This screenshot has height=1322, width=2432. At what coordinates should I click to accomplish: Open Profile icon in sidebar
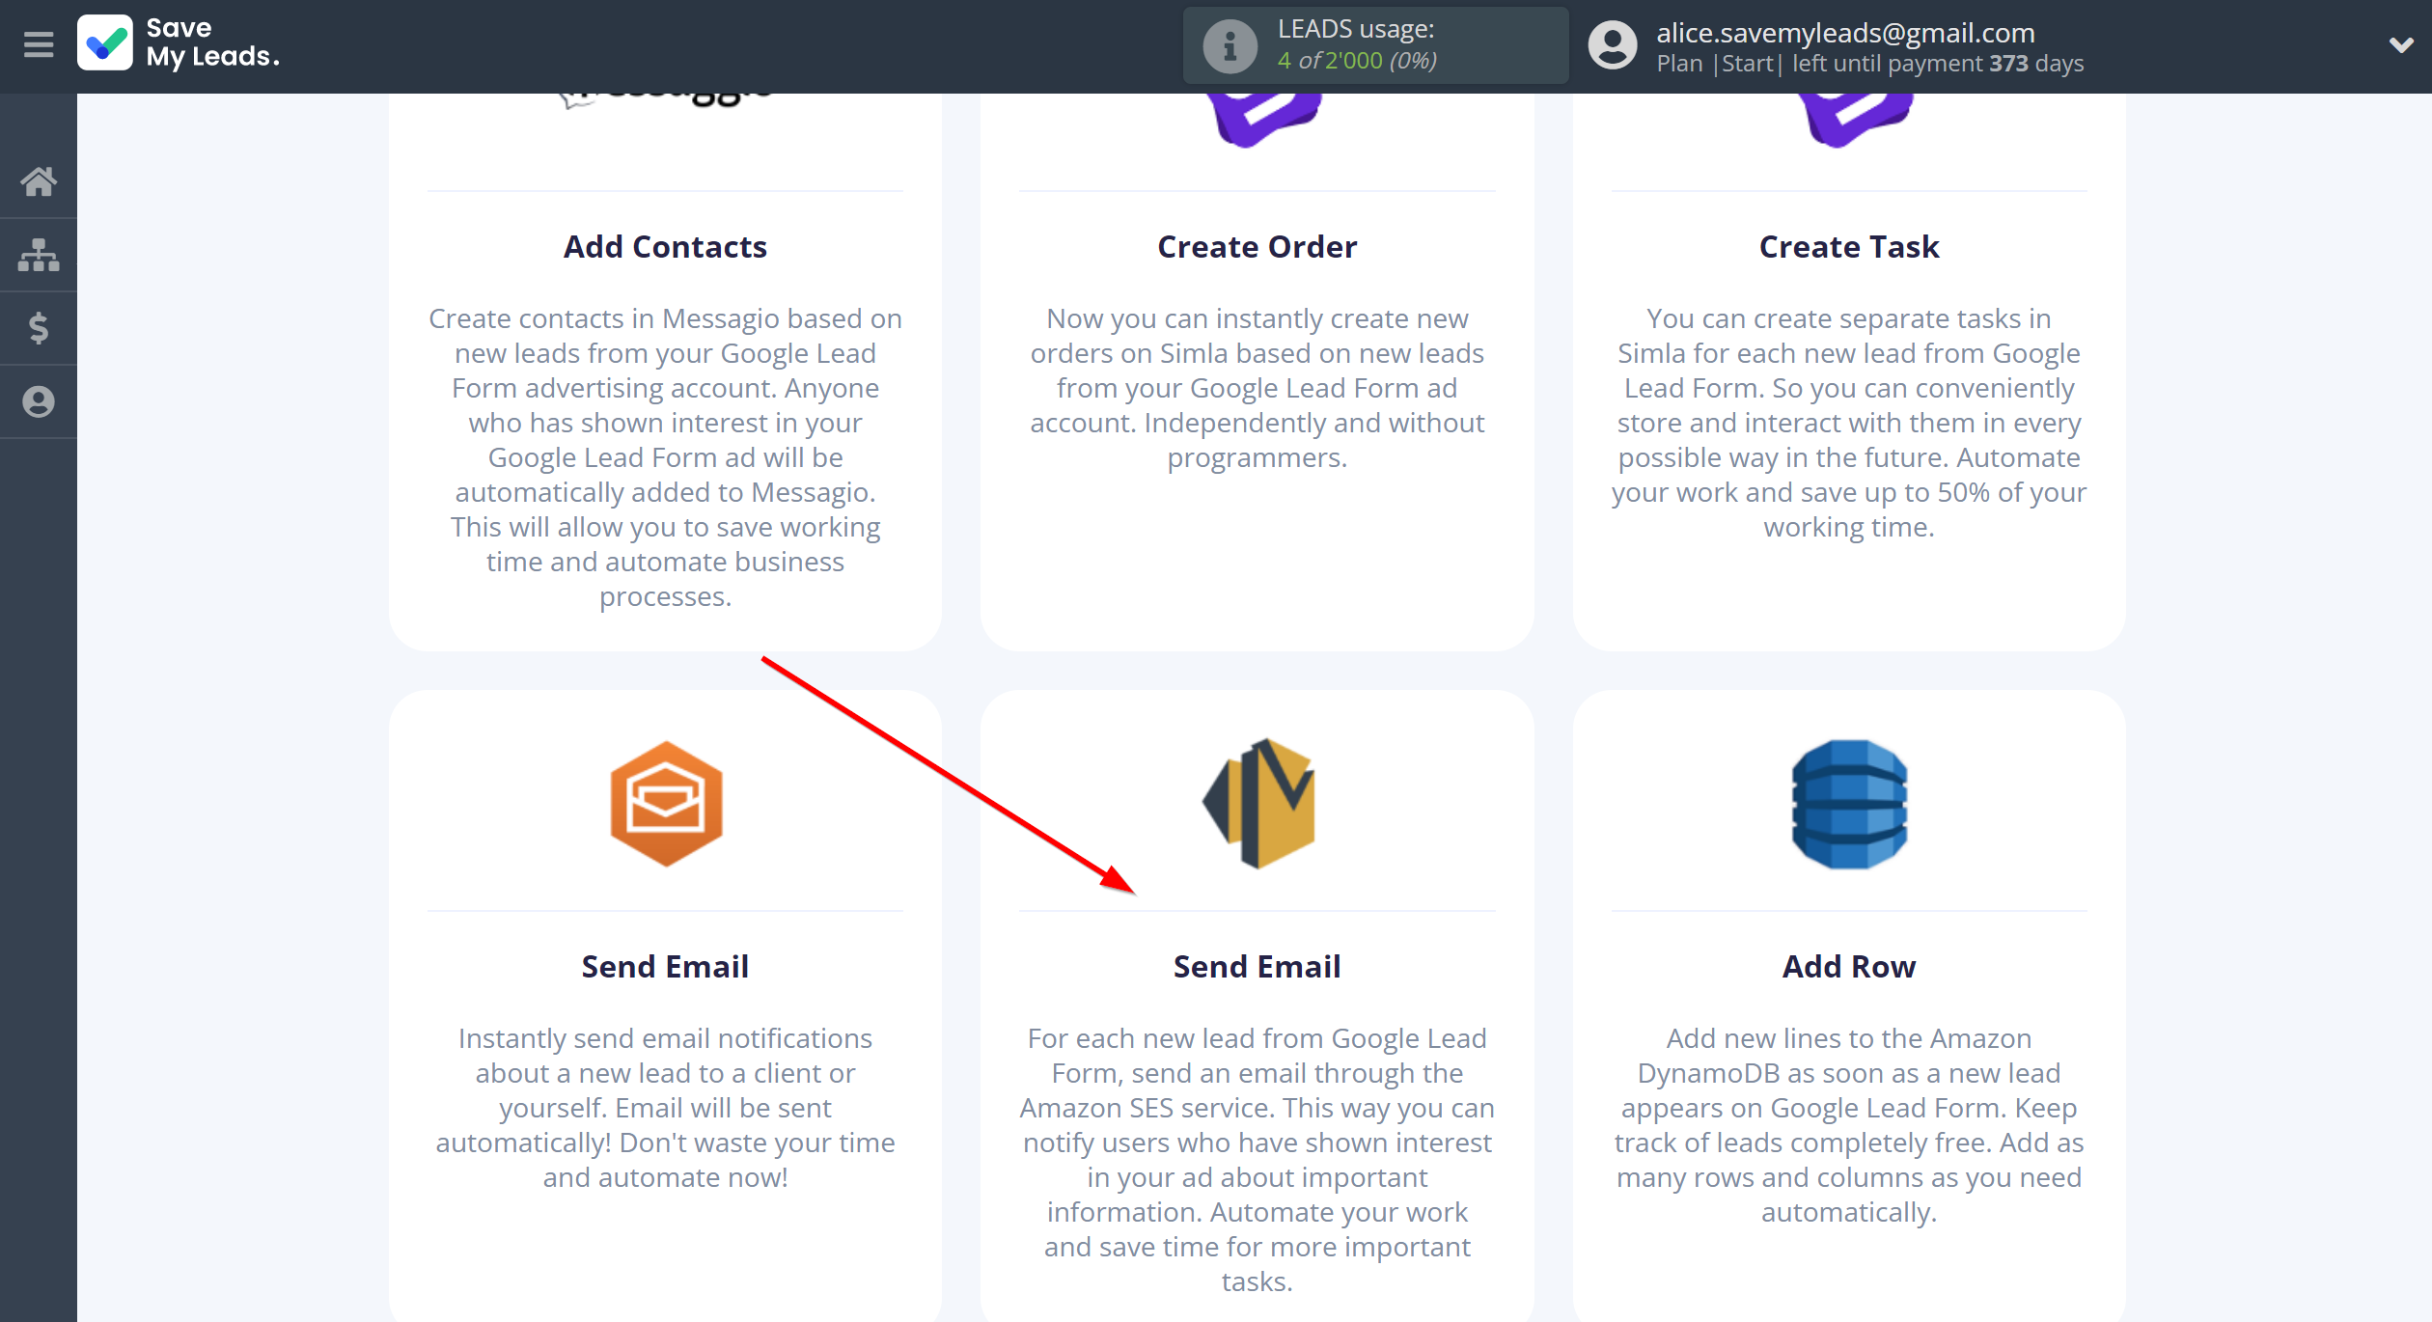(39, 401)
